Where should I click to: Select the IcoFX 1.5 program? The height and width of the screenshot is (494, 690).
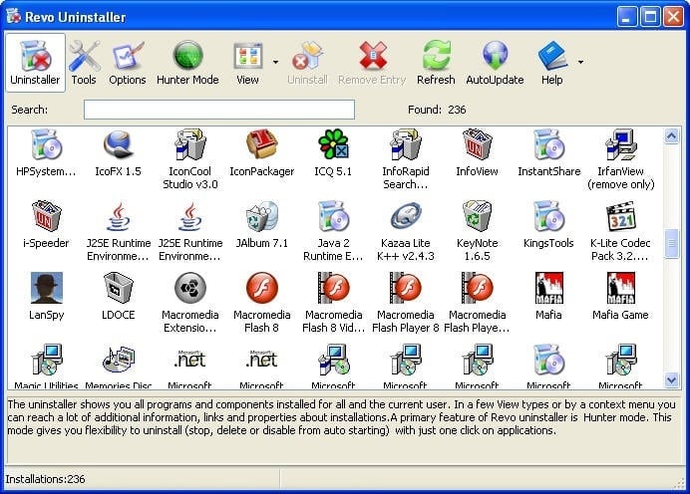(118, 152)
